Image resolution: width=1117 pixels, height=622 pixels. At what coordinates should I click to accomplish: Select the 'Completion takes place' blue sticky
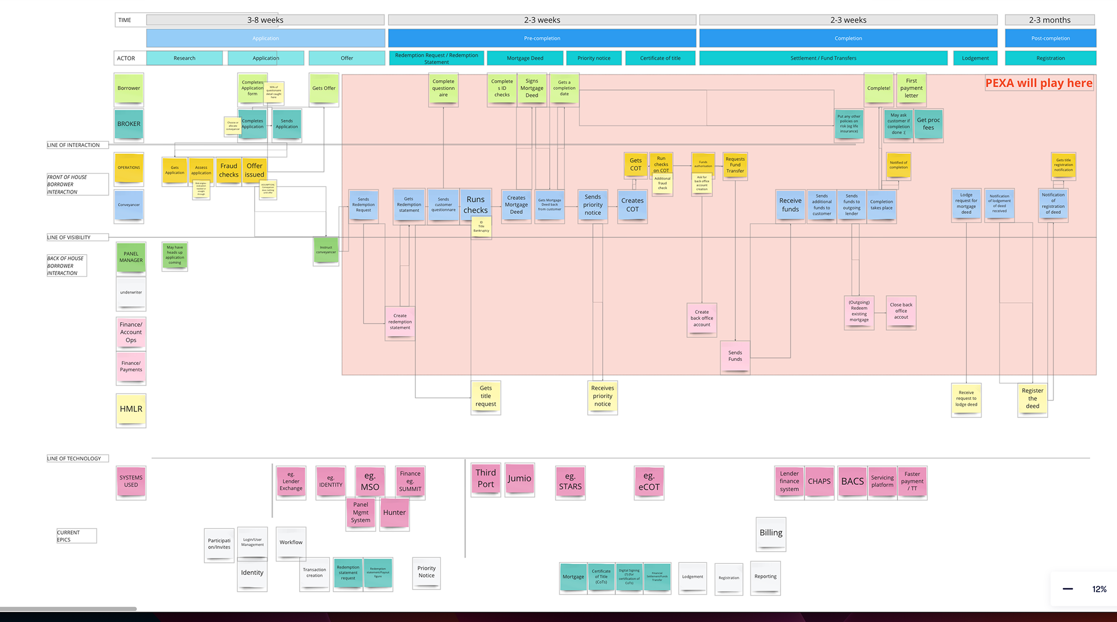click(x=881, y=205)
